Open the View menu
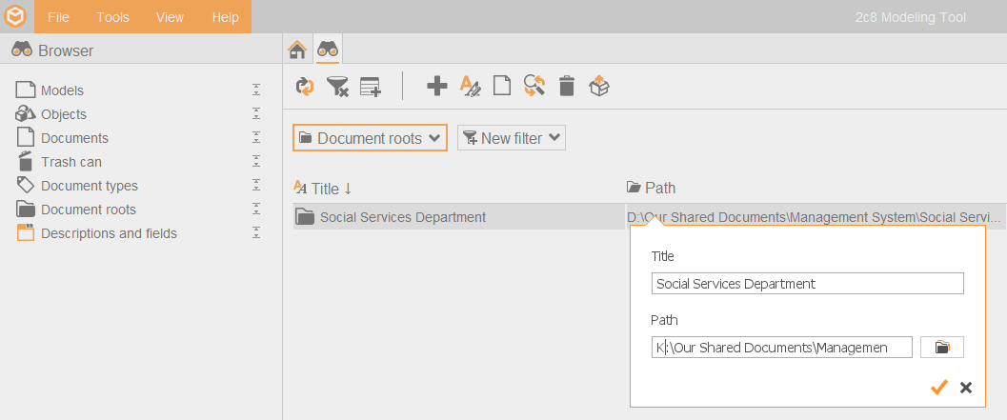The image size is (1007, 420). 170,17
